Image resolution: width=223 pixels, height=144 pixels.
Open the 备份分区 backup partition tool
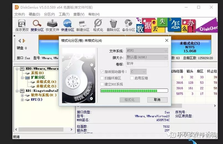pyautogui.click(x=129, y=25)
